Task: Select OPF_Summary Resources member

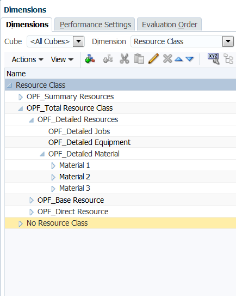Action: tap(70, 96)
